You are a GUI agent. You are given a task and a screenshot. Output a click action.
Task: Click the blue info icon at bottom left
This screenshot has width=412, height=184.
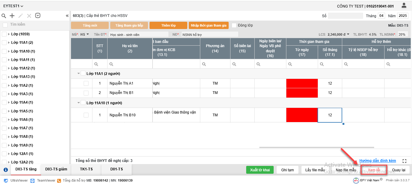(x=5, y=170)
